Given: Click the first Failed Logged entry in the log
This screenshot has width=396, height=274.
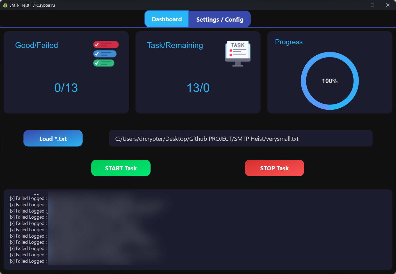Looking at the screenshot, I should point(28,198).
